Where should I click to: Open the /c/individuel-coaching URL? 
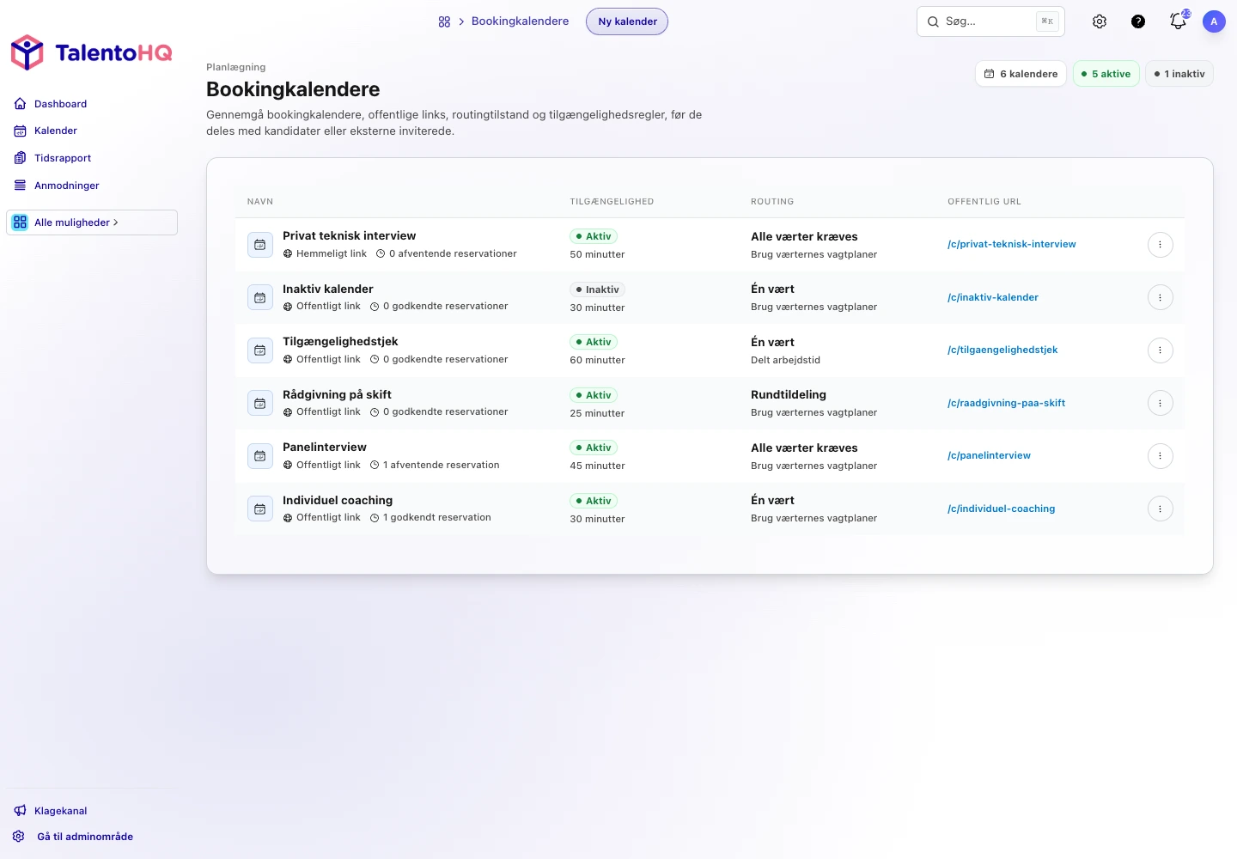1001,509
